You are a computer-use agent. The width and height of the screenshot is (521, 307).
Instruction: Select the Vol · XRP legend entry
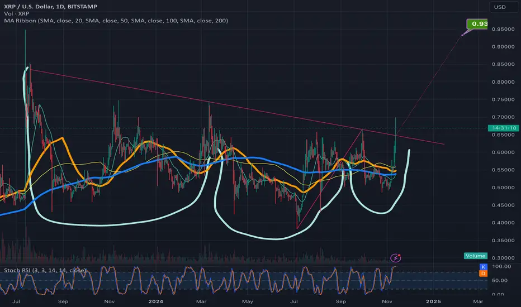17,13
